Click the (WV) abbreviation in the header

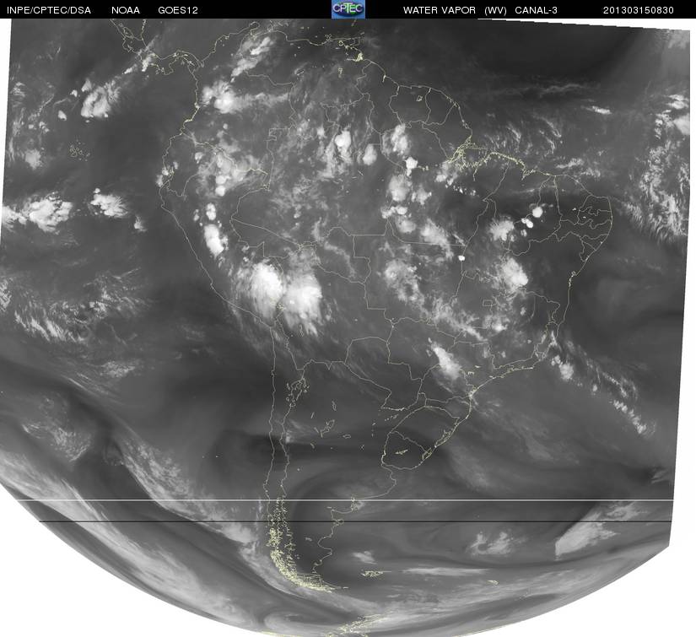tap(495, 10)
